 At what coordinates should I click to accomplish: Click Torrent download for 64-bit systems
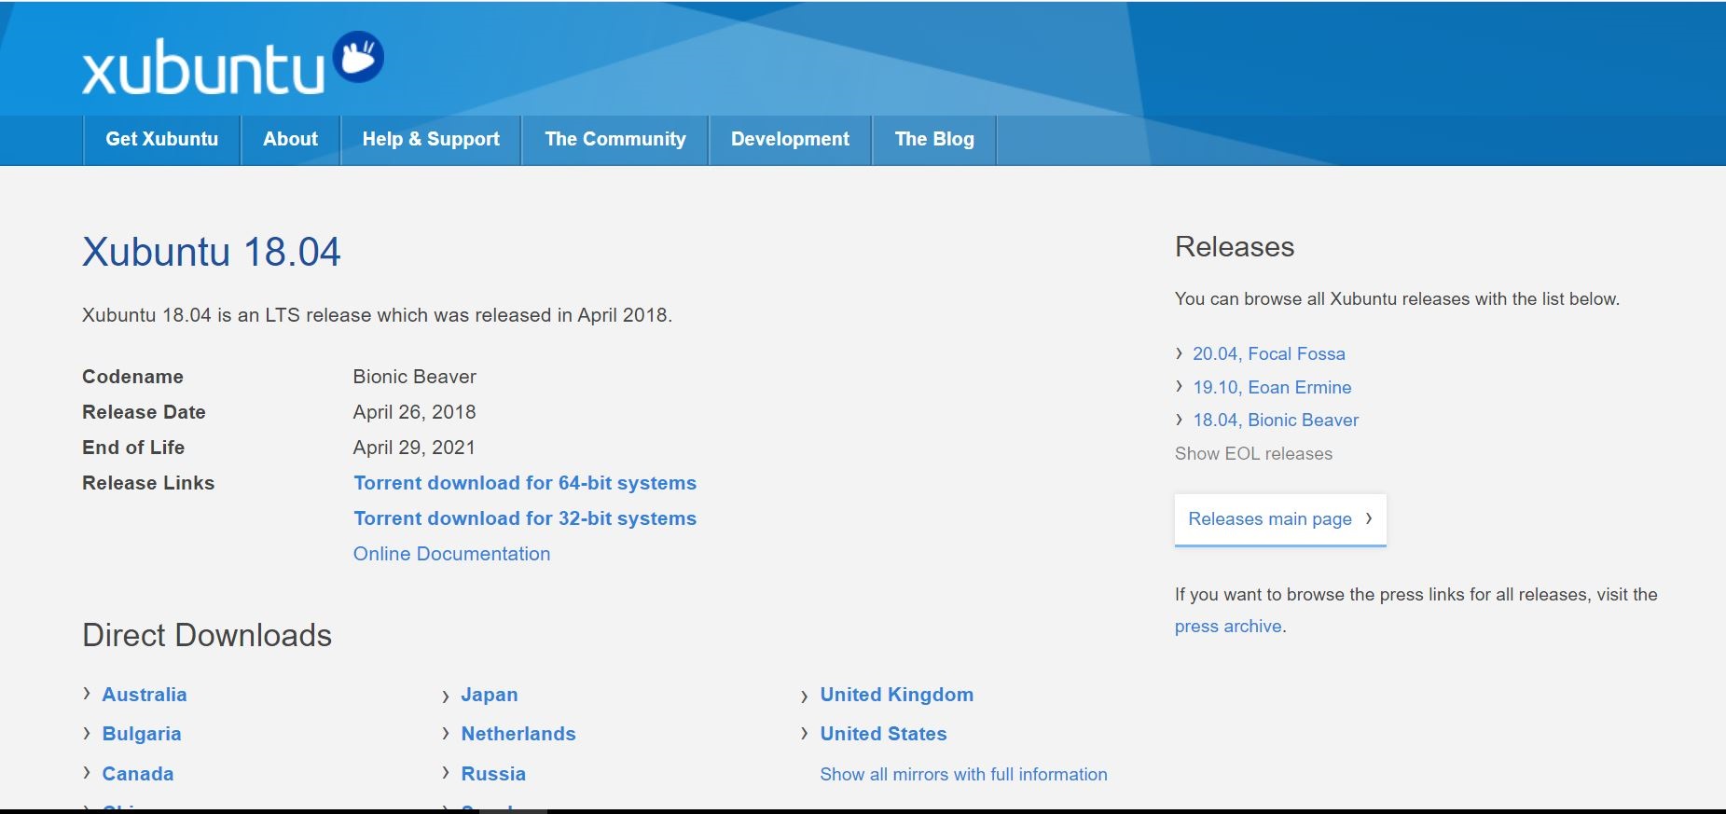(525, 483)
